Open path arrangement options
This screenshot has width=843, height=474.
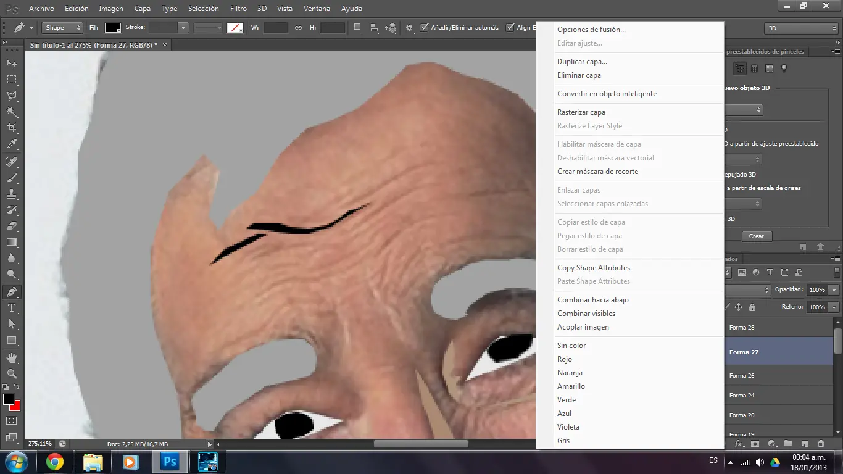click(x=391, y=28)
